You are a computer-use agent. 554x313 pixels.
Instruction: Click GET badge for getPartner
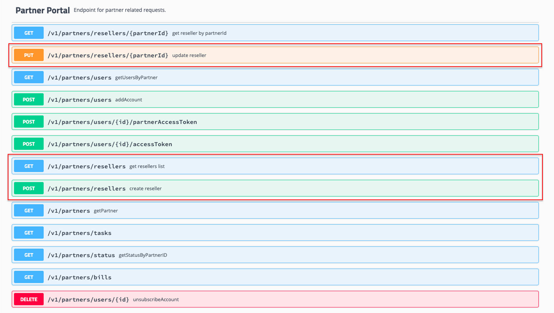[29, 211]
